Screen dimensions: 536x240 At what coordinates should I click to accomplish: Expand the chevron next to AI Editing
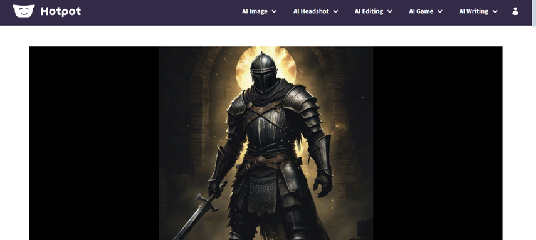point(390,11)
